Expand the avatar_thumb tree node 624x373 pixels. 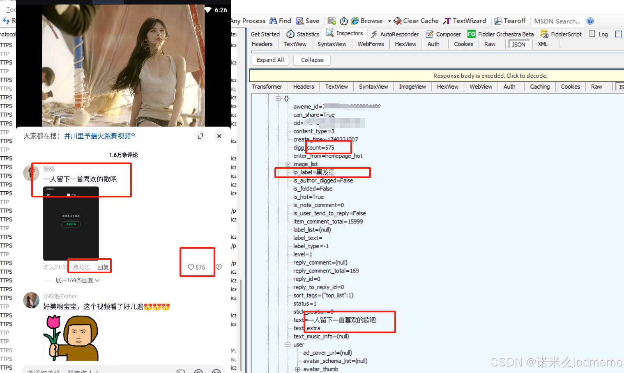click(x=298, y=369)
